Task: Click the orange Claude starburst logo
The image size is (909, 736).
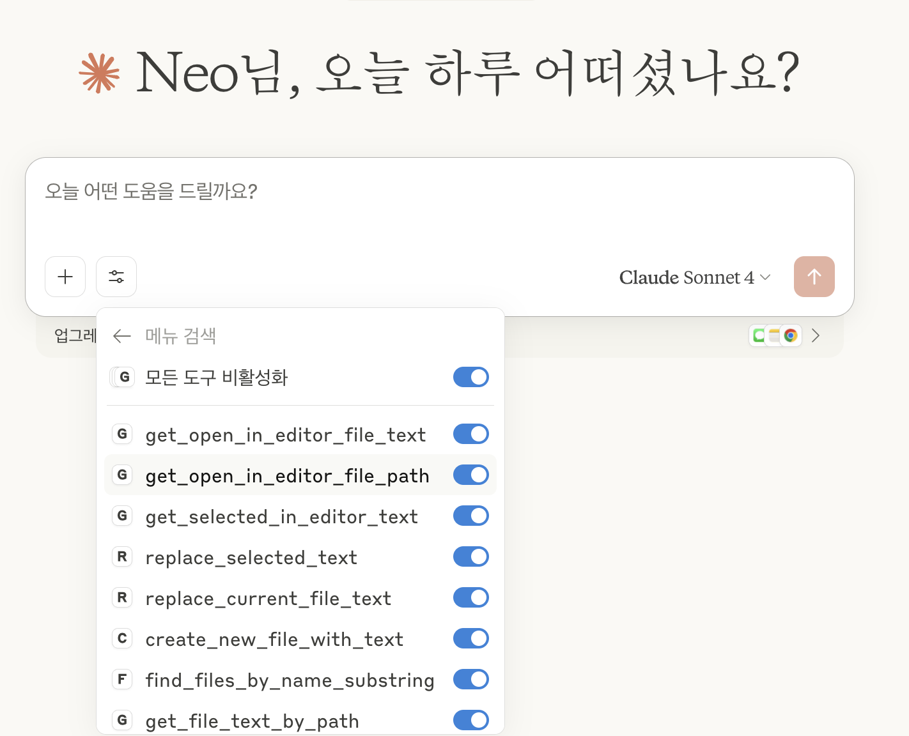Action: (99, 73)
